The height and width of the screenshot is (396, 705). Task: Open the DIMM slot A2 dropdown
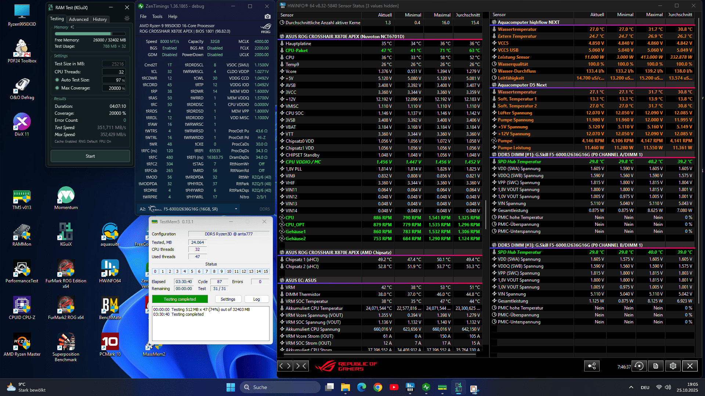[x=236, y=209]
